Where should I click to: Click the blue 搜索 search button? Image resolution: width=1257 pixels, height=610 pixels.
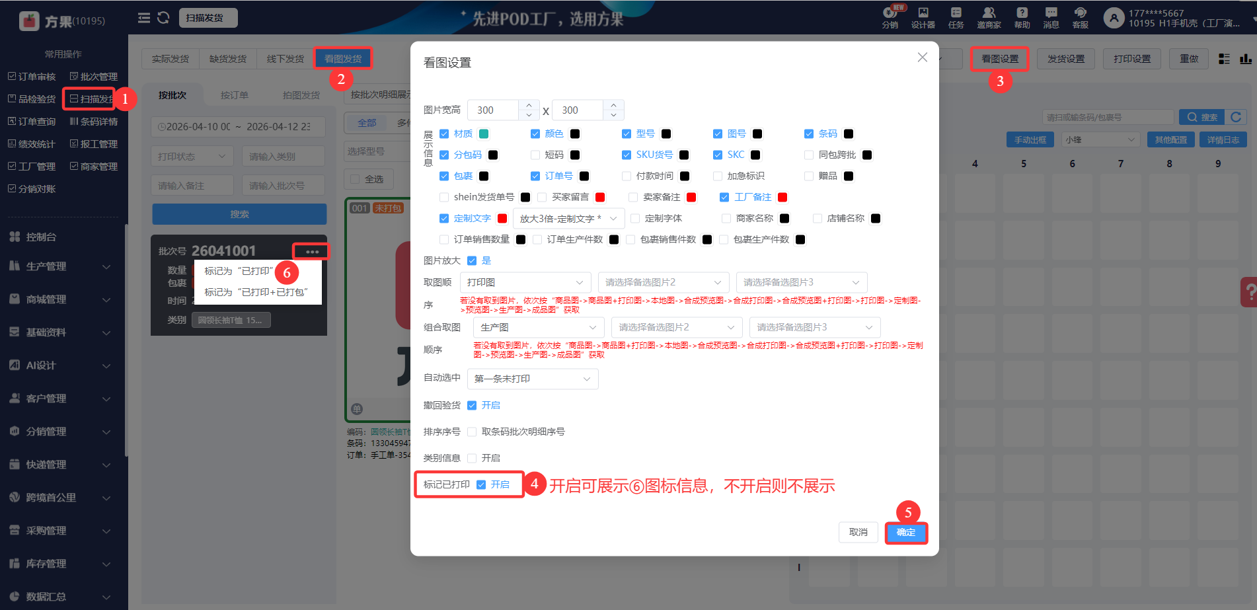[239, 213]
